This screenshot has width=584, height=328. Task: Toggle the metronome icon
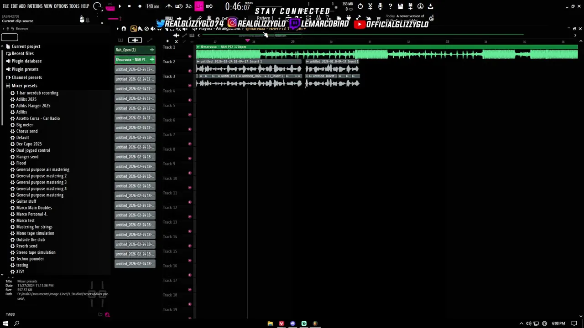[x=169, y=6]
